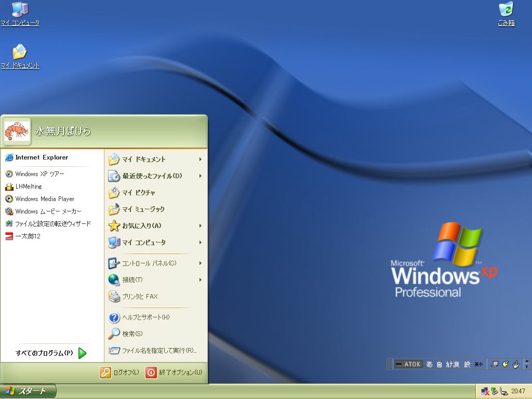Screen dimensions: 532x399
Task: Open マイ ドキュメント desktop icon
Action: point(20,56)
